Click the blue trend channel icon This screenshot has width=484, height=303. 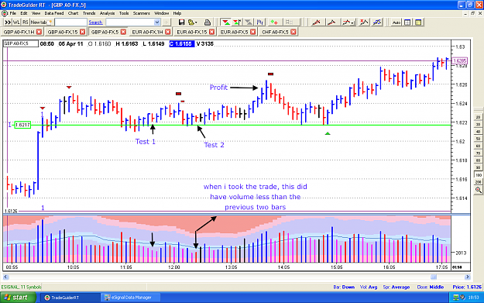click(x=377, y=22)
